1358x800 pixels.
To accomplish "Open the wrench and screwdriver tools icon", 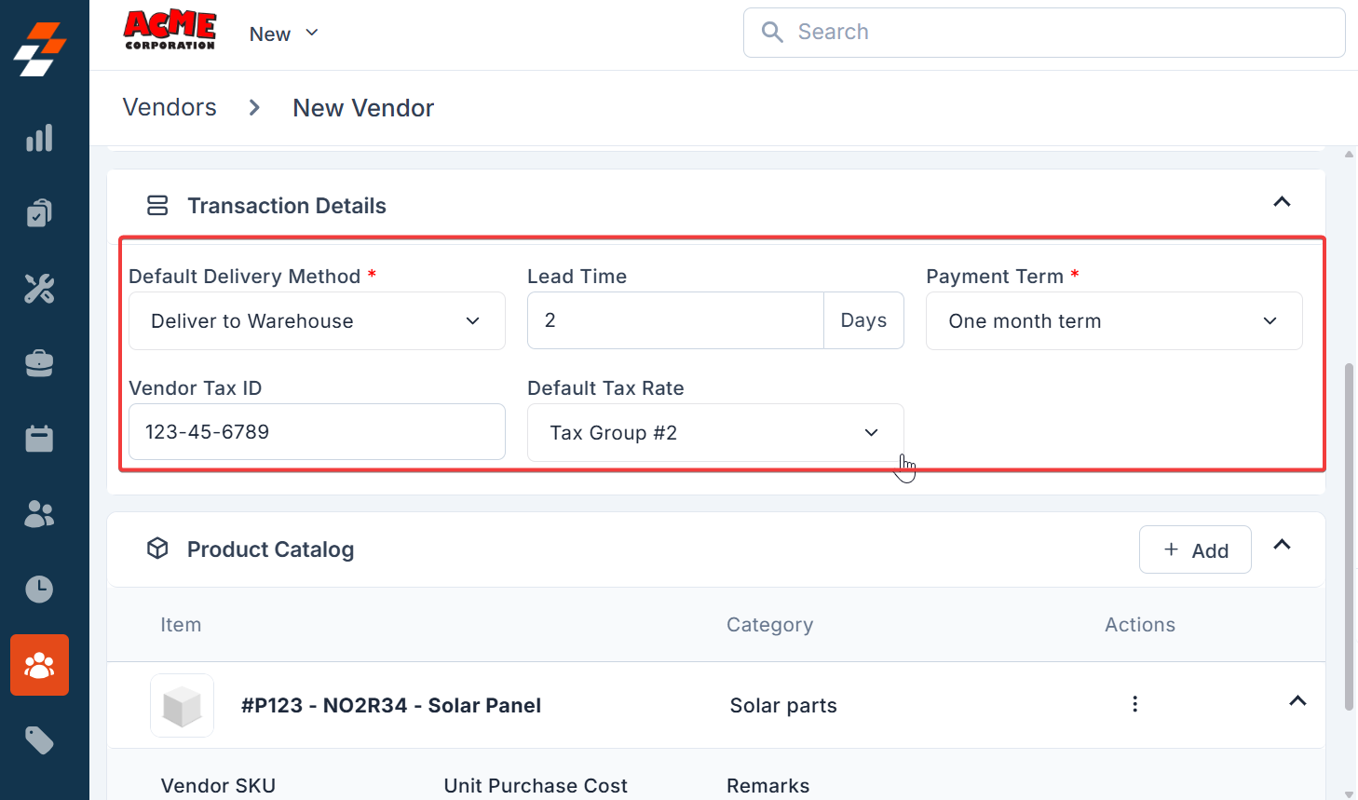I will coord(39,289).
